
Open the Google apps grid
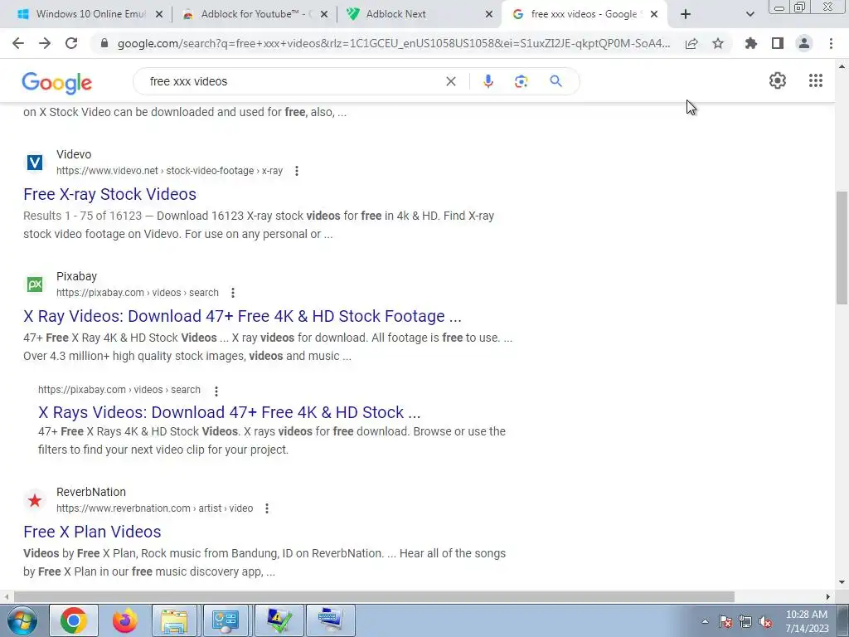tap(816, 80)
